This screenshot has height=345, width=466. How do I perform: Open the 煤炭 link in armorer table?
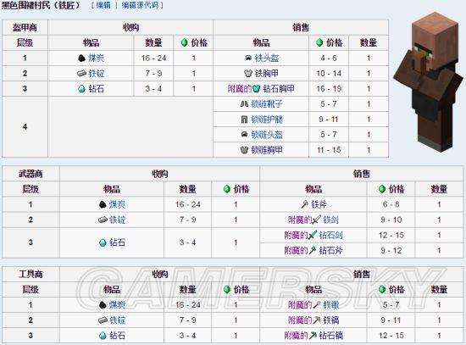(97, 58)
